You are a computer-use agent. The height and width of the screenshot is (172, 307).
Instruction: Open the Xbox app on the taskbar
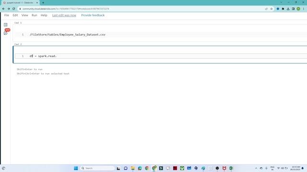point(182,168)
